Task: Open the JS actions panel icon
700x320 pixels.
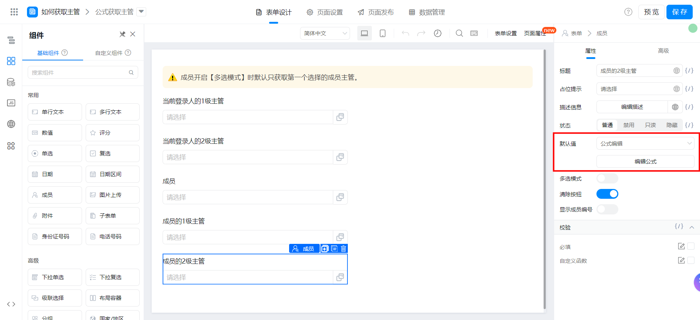Action: (11, 103)
